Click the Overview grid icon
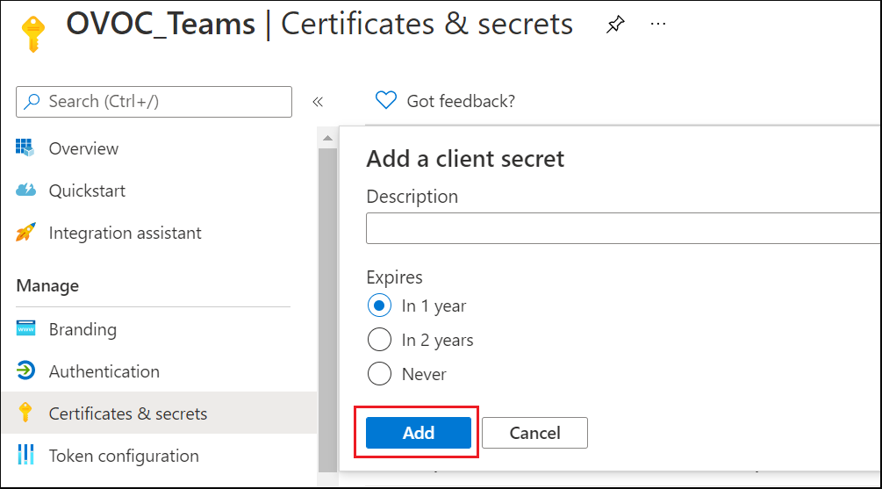This screenshot has width=882, height=489. coord(25,148)
